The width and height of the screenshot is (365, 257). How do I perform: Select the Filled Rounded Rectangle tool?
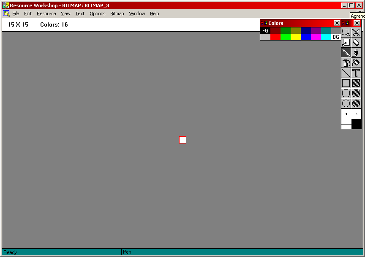(356, 93)
